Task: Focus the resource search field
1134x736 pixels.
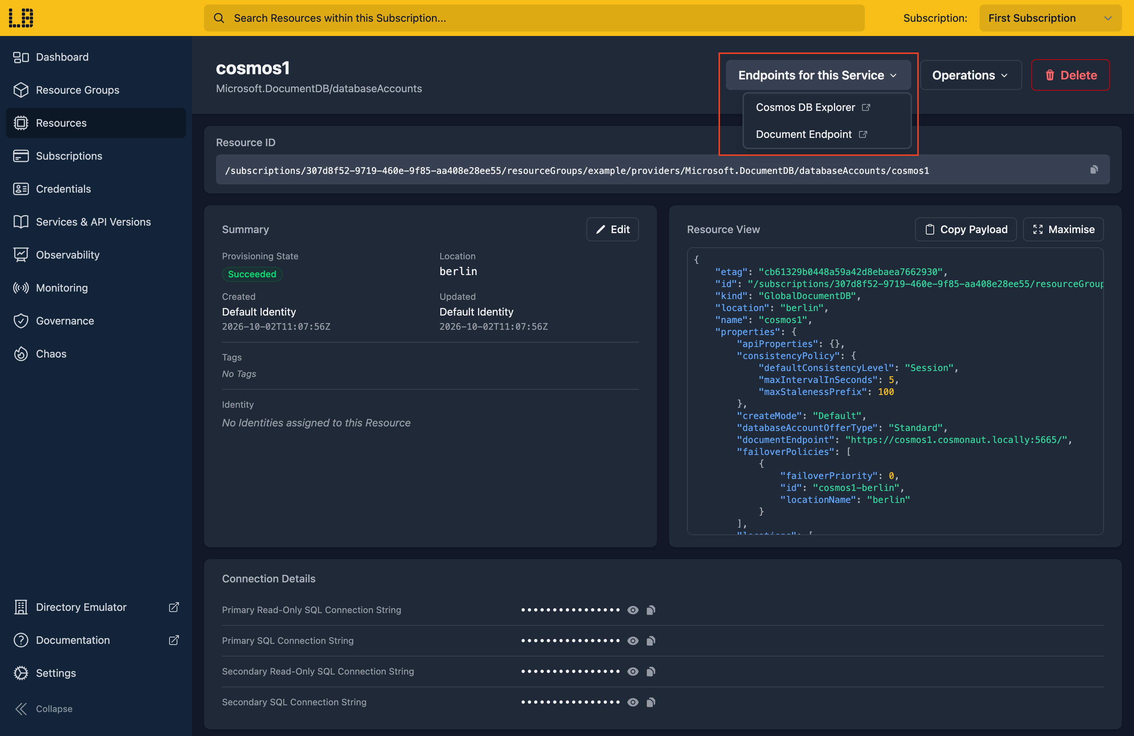Action: coord(534,18)
